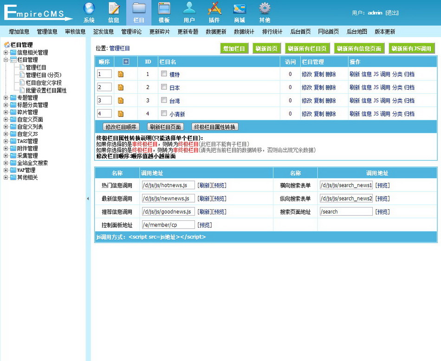Click the orange page icon in 模特 row
Image resolution: width=441 pixels, height=361 pixels.
[121, 74]
